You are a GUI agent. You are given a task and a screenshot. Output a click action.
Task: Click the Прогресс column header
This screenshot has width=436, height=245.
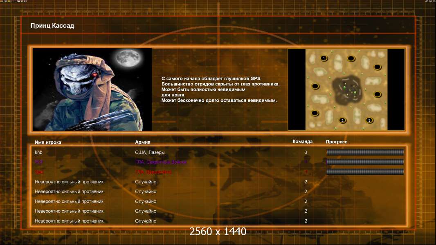click(337, 142)
